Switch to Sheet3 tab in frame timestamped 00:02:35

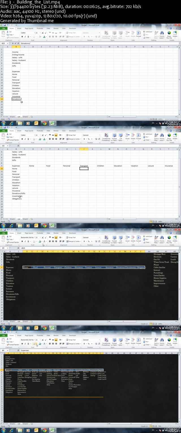25,219
